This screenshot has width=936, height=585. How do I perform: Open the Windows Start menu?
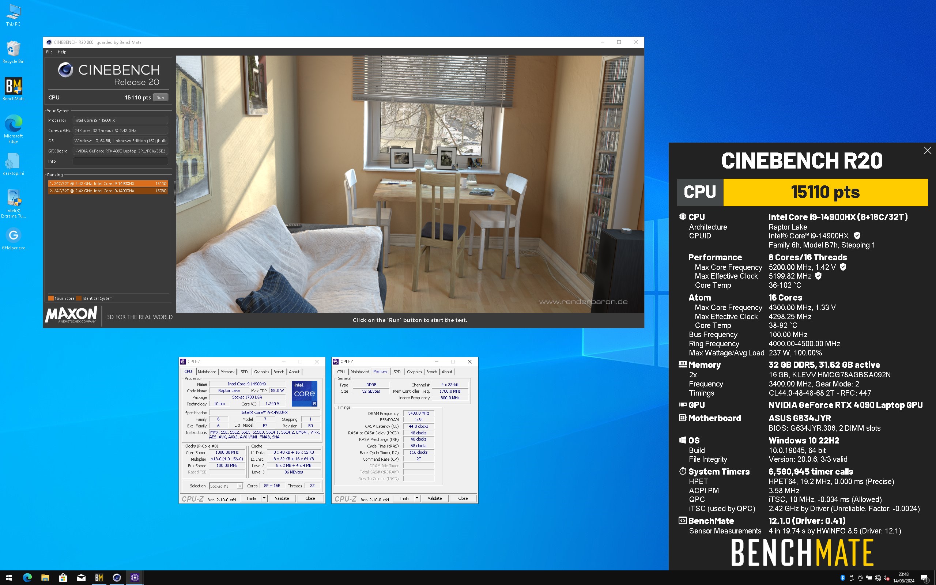click(x=9, y=578)
